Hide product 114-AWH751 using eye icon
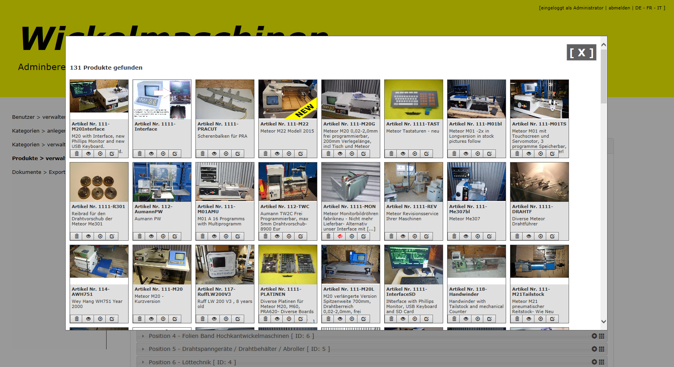Viewport: 674px width, 367px height. [88, 319]
